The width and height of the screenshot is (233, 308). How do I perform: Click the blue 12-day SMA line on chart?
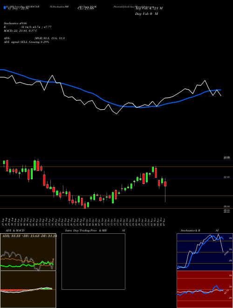110,103
